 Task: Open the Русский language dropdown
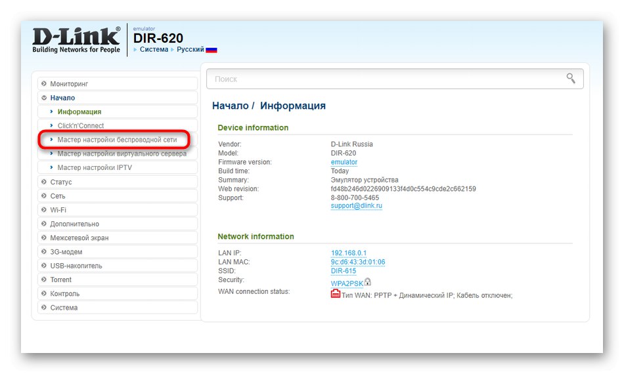(x=190, y=49)
